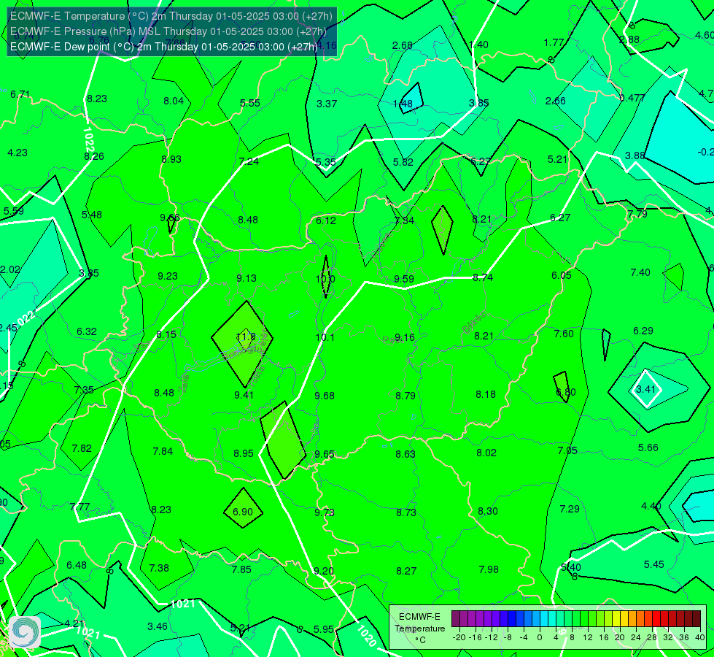Click the 5.66 grid value
Viewport: 714px width, 657px height.
[x=648, y=447]
